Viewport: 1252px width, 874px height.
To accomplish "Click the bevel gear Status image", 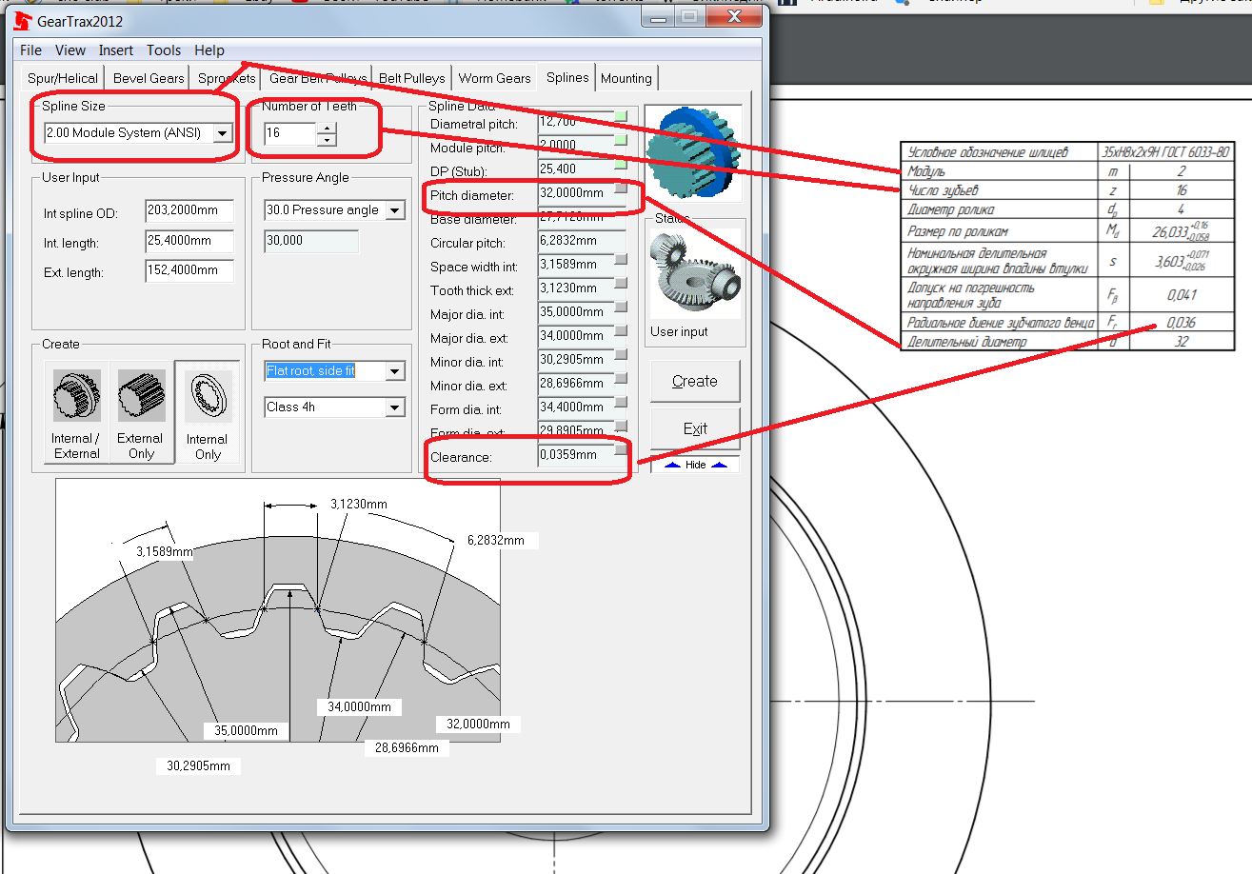I will pyautogui.click(x=695, y=273).
